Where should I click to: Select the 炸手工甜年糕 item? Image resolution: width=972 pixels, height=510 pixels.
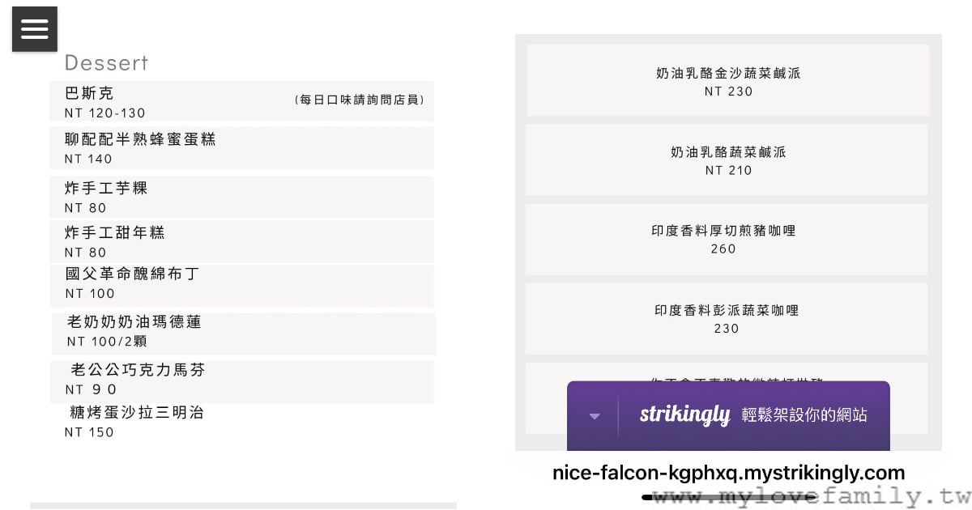point(241,241)
